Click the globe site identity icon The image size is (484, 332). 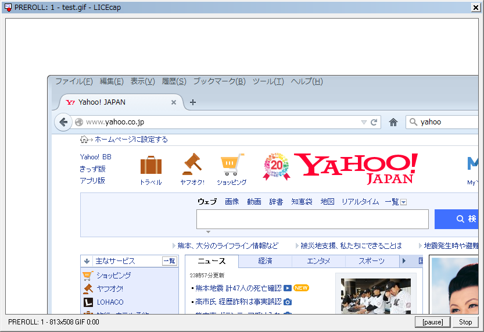click(79, 122)
